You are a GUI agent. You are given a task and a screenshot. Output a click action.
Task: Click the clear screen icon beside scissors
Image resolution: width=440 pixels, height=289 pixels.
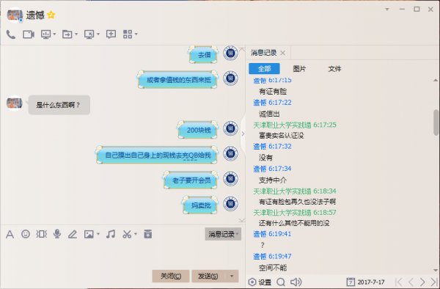click(148, 234)
